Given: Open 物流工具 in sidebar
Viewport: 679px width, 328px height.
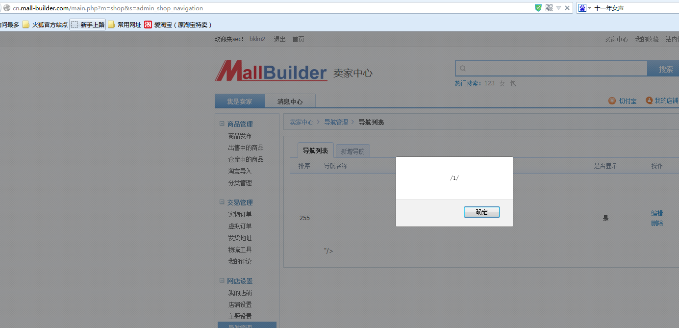Looking at the screenshot, I should [x=240, y=250].
